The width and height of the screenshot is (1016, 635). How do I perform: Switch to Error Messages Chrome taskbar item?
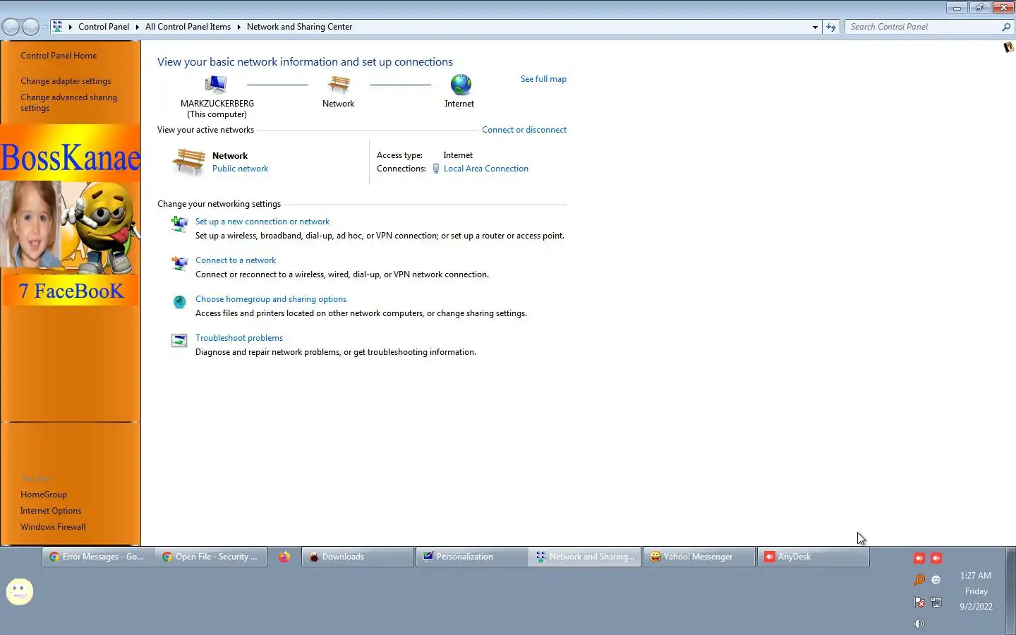97,557
